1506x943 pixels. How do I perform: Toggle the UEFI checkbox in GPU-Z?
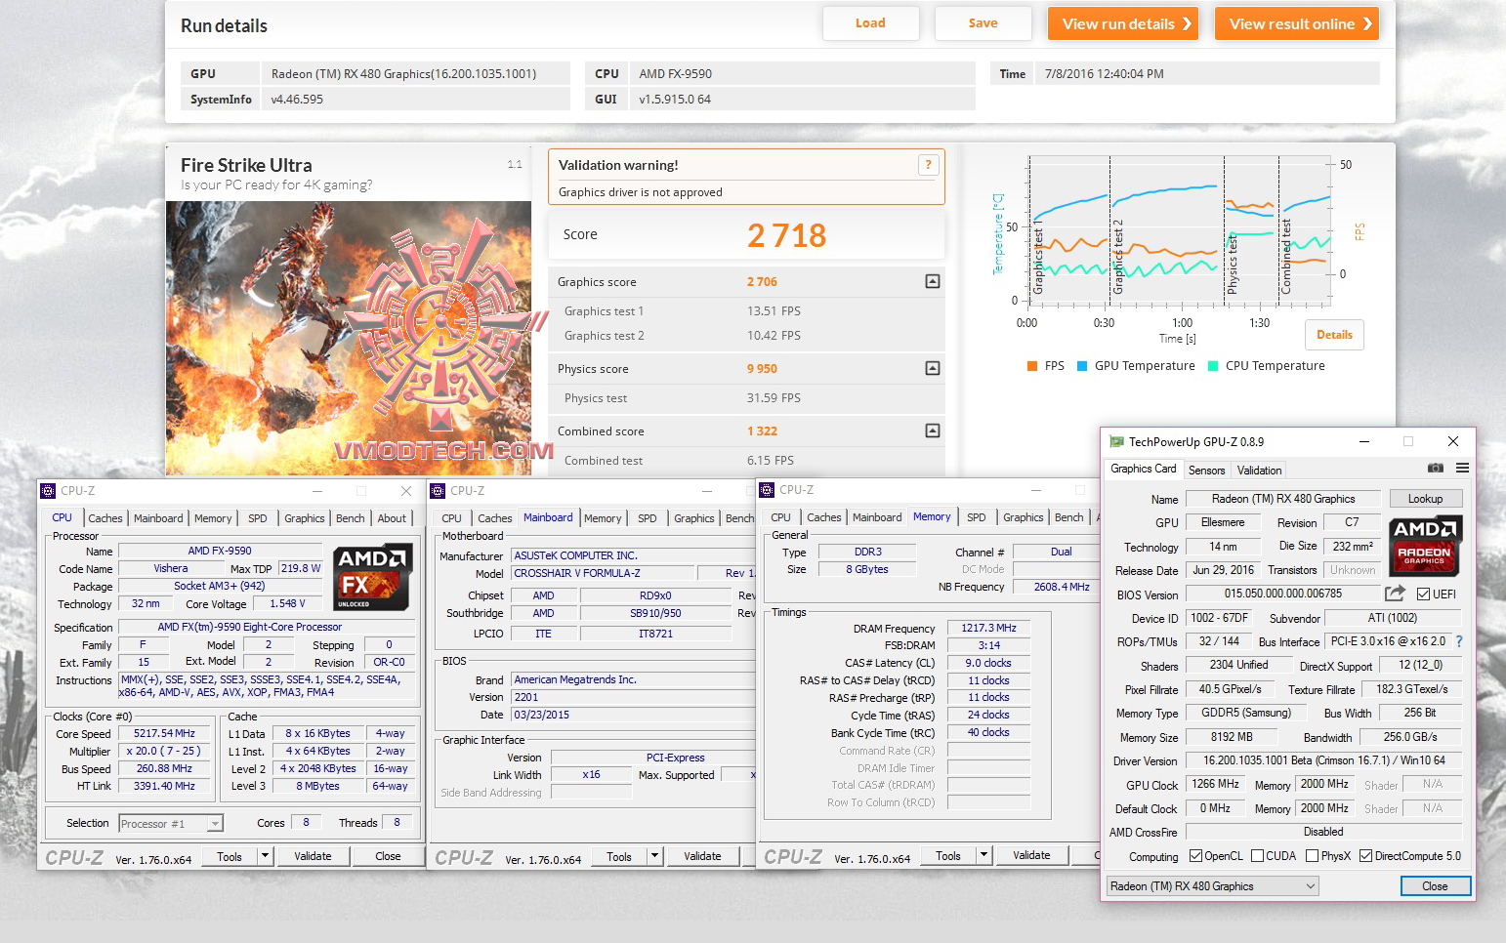point(1424,594)
